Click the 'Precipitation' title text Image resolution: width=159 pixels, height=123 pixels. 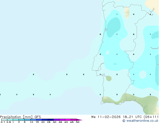point(11,117)
